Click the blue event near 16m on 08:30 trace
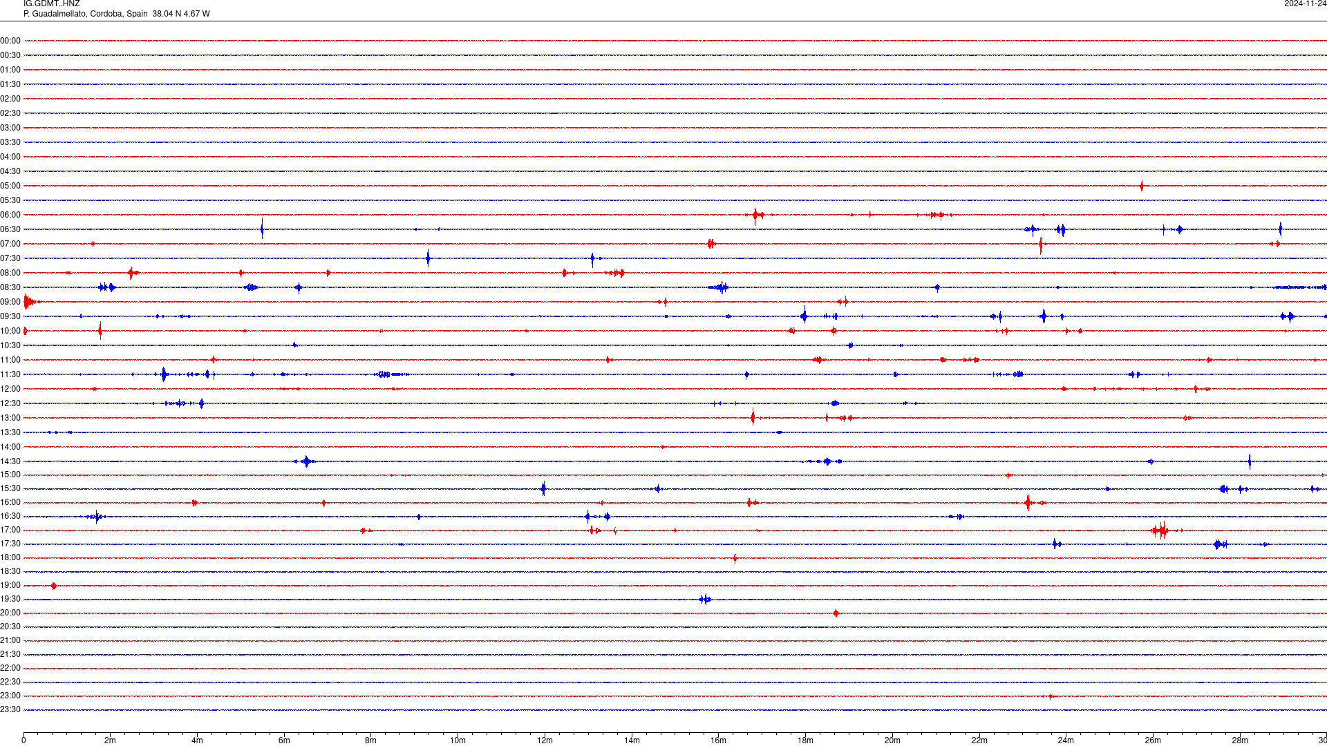1327x746 pixels. pos(719,287)
